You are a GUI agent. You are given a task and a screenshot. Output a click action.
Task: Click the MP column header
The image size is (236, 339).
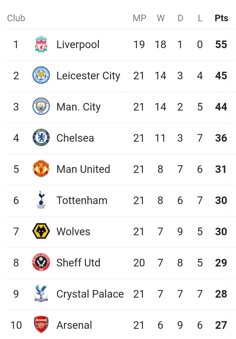click(139, 18)
